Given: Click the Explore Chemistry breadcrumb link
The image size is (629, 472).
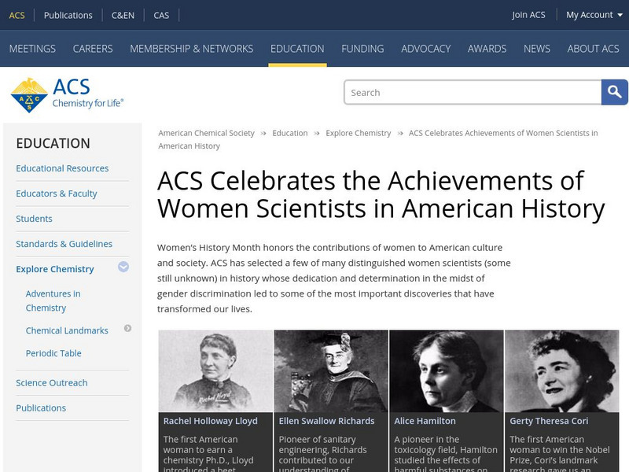Looking at the screenshot, I should coord(360,133).
